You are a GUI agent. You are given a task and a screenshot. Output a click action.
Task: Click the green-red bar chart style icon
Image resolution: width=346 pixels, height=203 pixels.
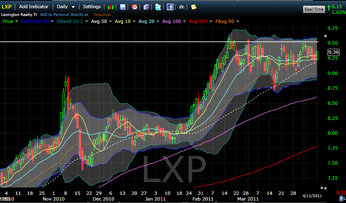pyautogui.click(x=111, y=7)
